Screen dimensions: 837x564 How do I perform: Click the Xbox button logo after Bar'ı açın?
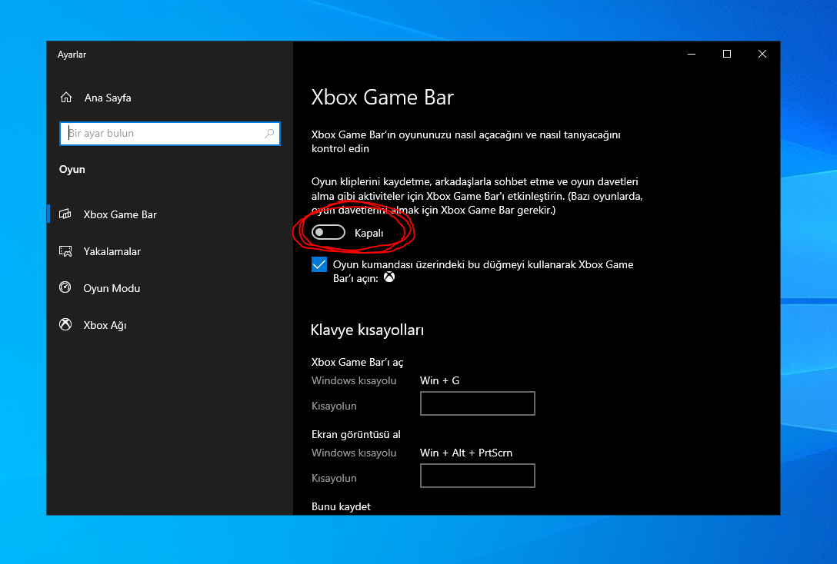(x=390, y=277)
